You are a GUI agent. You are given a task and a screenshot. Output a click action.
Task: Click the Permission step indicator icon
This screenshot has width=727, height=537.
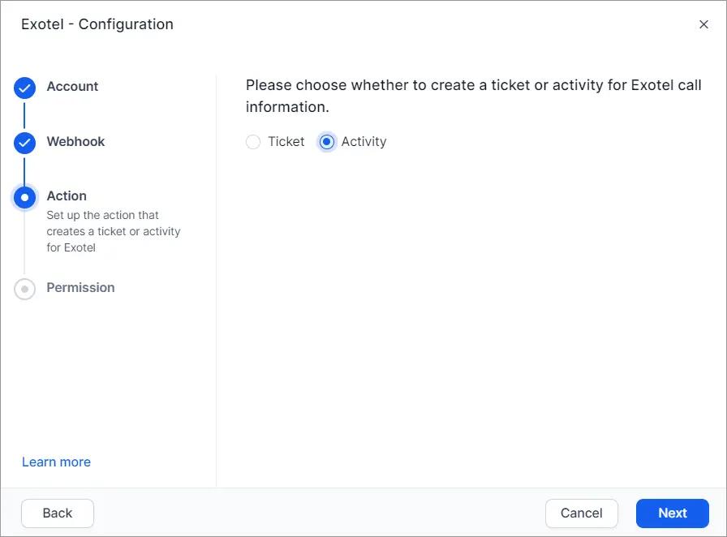24,289
